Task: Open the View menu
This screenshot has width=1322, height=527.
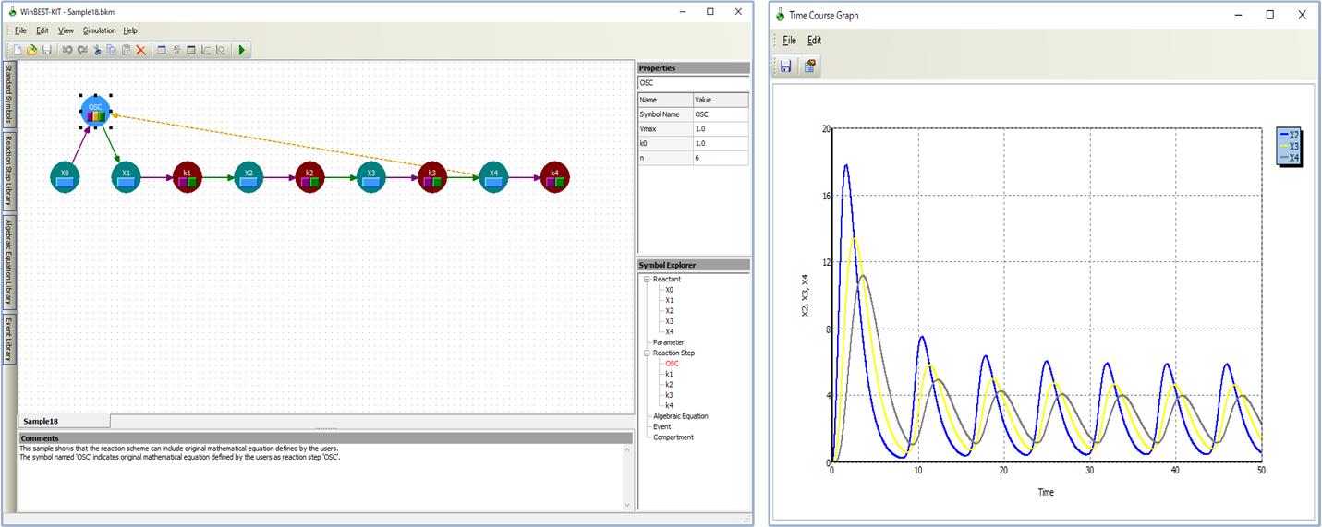Action: click(66, 30)
